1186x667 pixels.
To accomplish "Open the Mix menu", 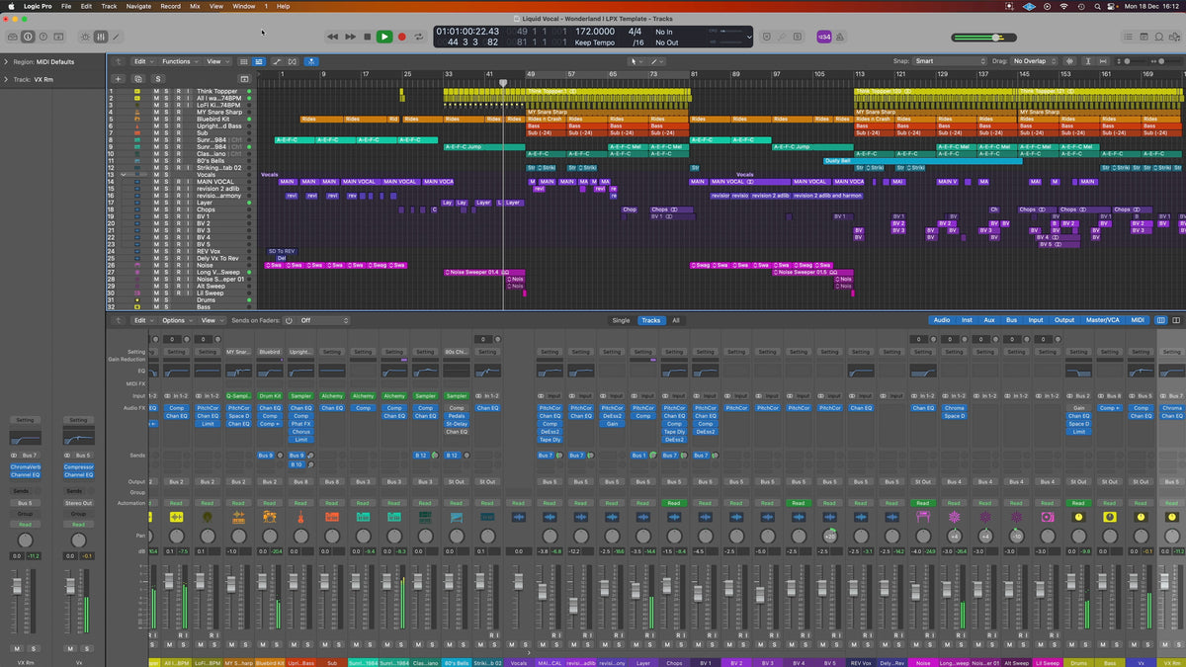I will [x=195, y=6].
